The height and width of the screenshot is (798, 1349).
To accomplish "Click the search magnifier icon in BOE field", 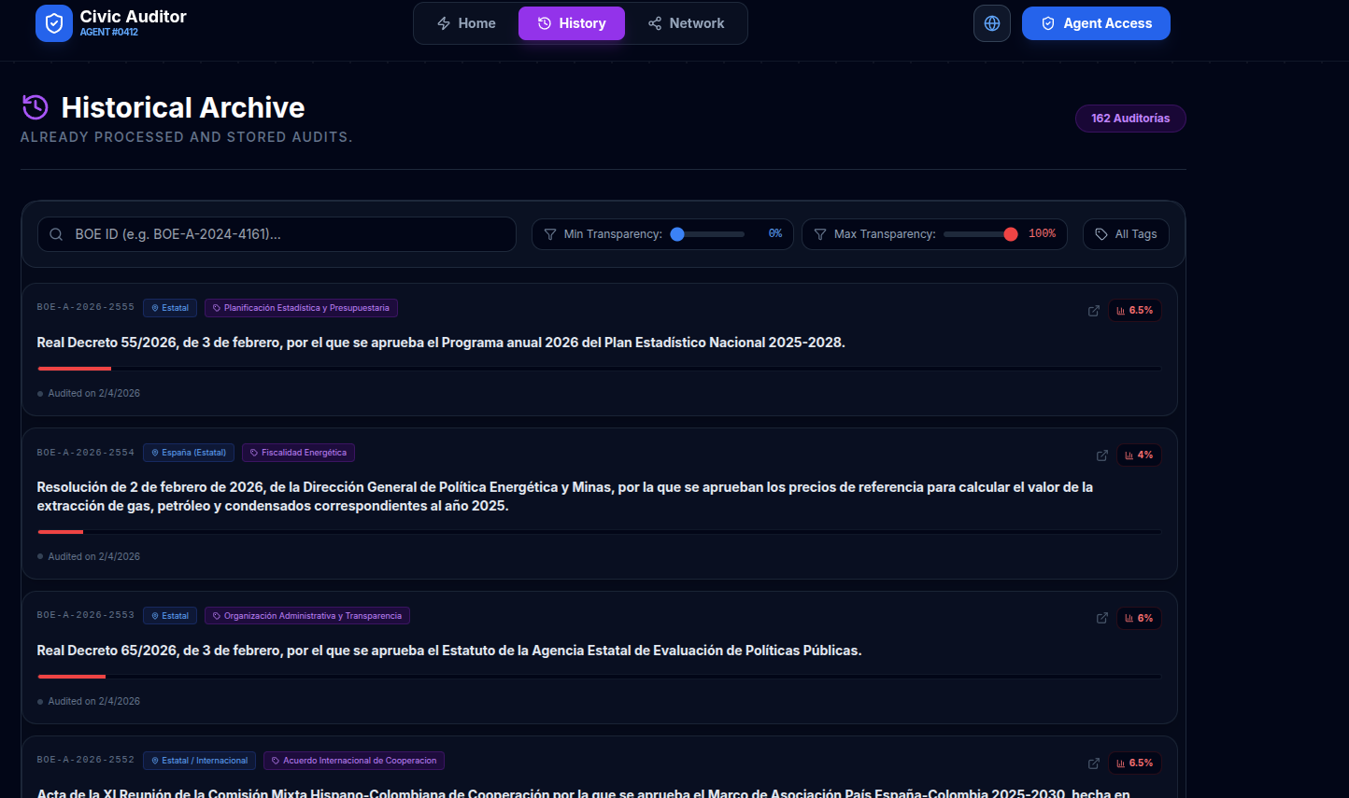I will click(x=56, y=234).
